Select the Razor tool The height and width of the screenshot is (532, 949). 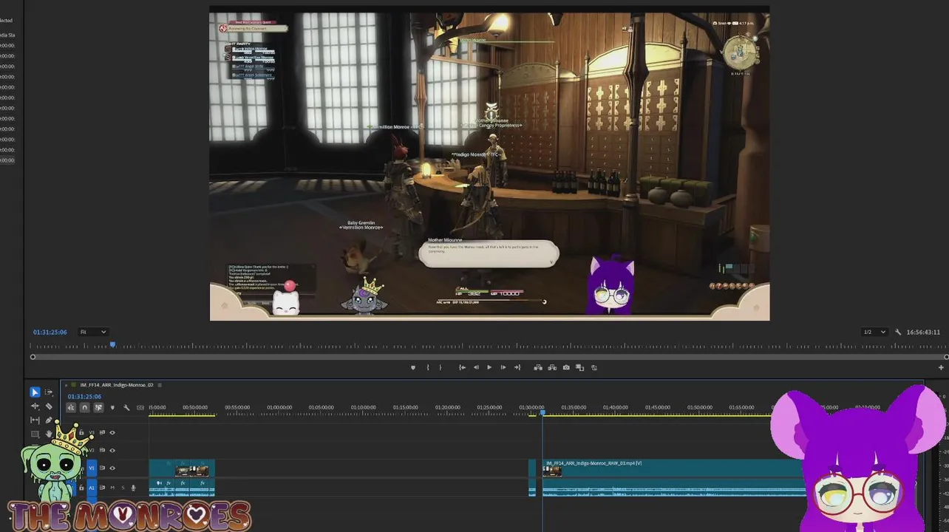(49, 406)
